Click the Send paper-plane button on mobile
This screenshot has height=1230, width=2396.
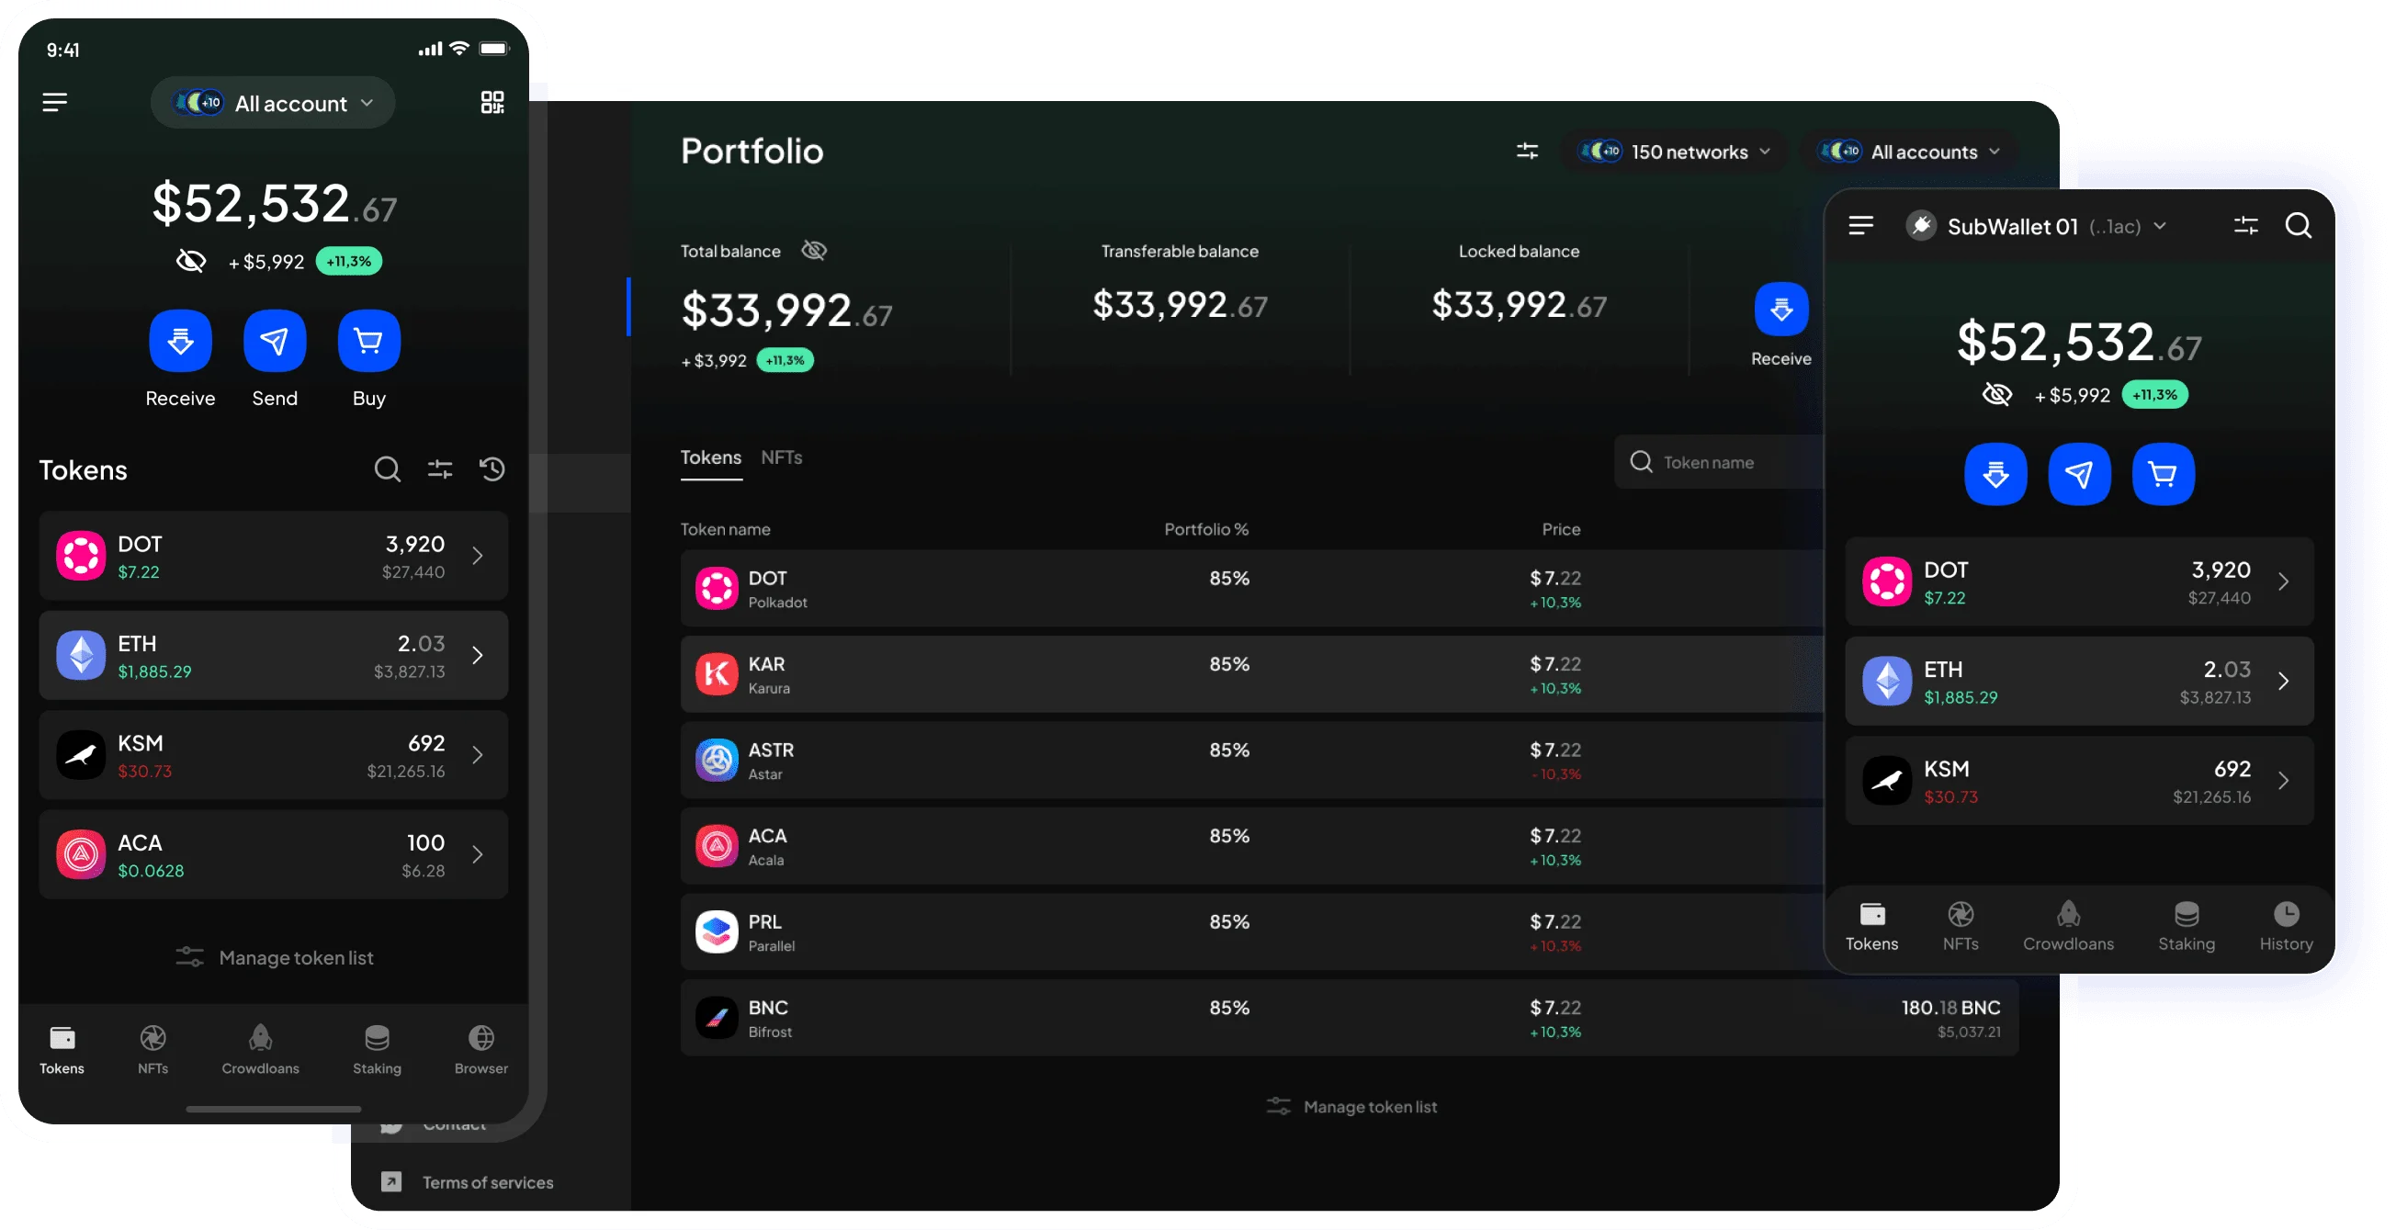coord(275,341)
